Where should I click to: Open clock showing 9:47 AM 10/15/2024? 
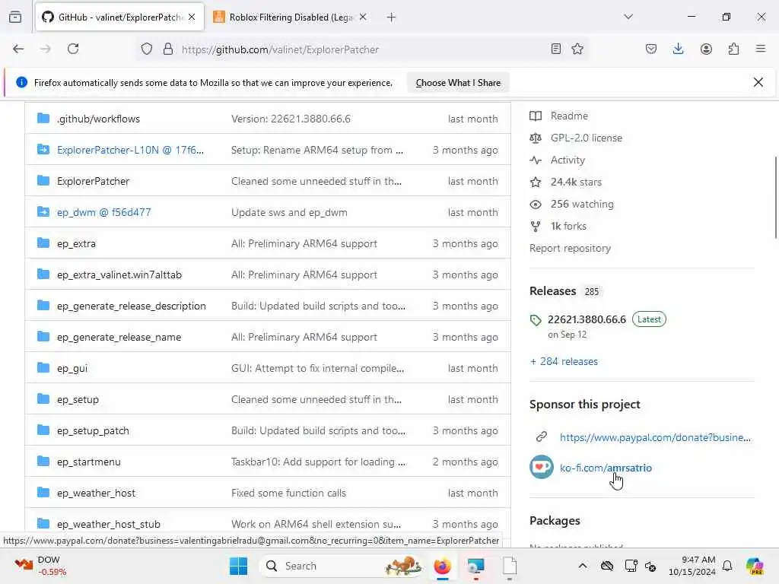692,566
